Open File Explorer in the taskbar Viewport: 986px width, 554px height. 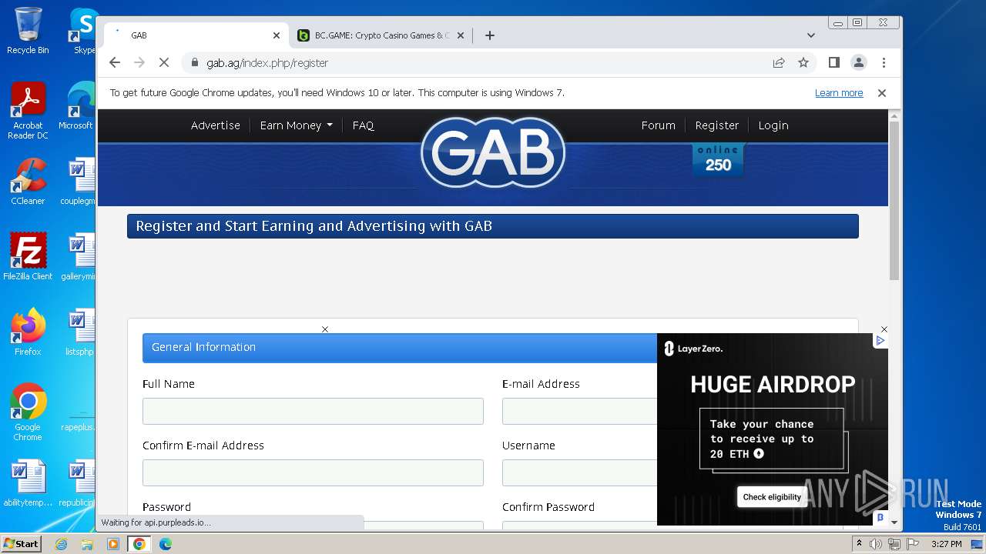(87, 544)
